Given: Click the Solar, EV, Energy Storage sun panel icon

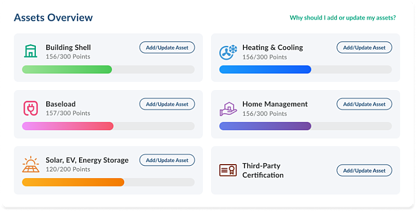Looking at the screenshot, I should point(31,164).
